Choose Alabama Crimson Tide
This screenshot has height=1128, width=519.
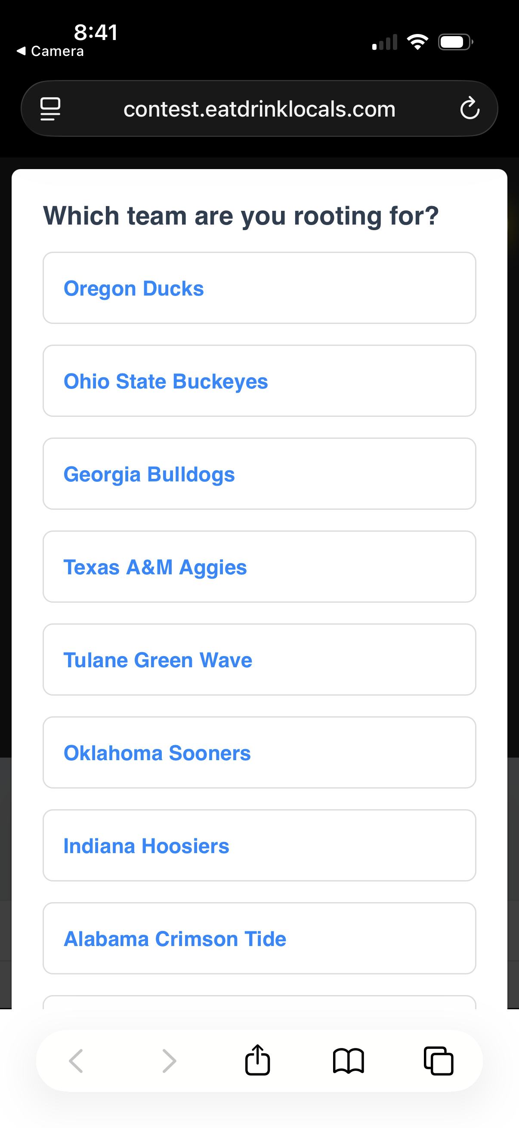pos(259,938)
